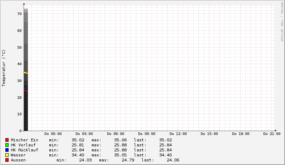
Task: Click the red Aussen data line near 24
Action: coord(26,91)
